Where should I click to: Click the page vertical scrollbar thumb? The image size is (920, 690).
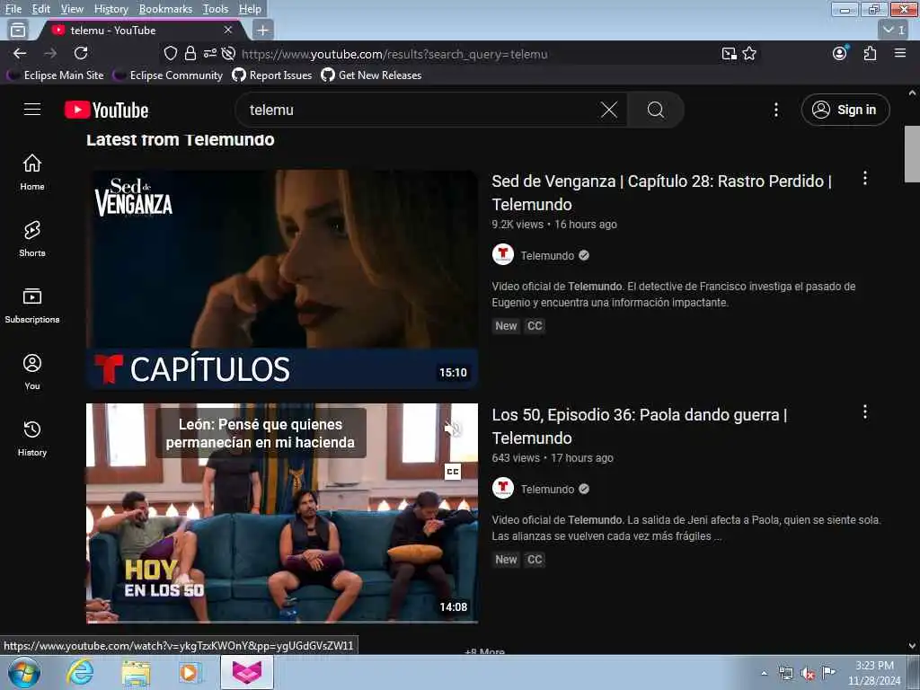[x=912, y=154]
